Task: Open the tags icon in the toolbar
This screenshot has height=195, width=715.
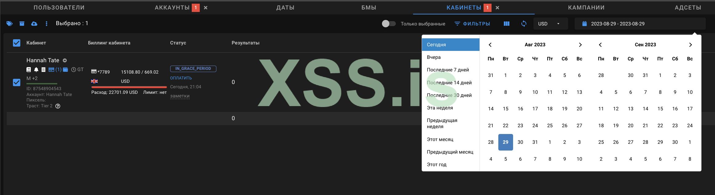Action: pyautogui.click(x=10, y=24)
